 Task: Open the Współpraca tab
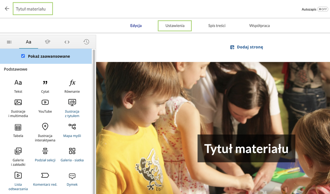(x=260, y=26)
